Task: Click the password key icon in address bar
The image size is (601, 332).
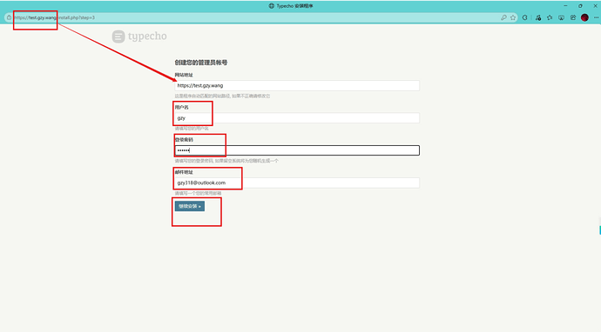Action: (503, 17)
